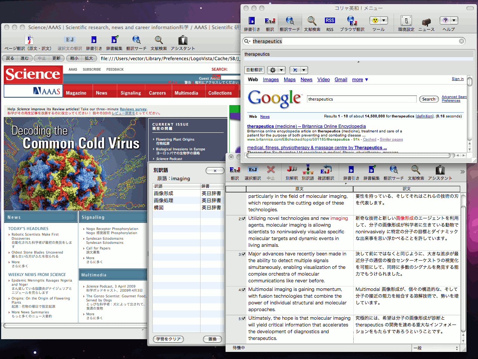The image size is (478, 359).
Task: Open the Collections tab on Science site
Action: 220,93
